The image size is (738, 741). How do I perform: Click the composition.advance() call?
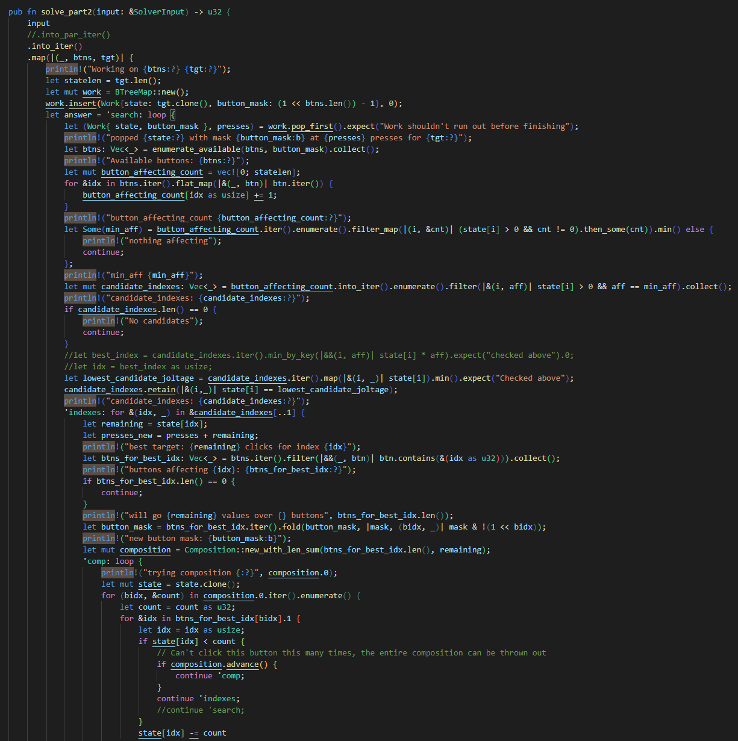point(219,664)
